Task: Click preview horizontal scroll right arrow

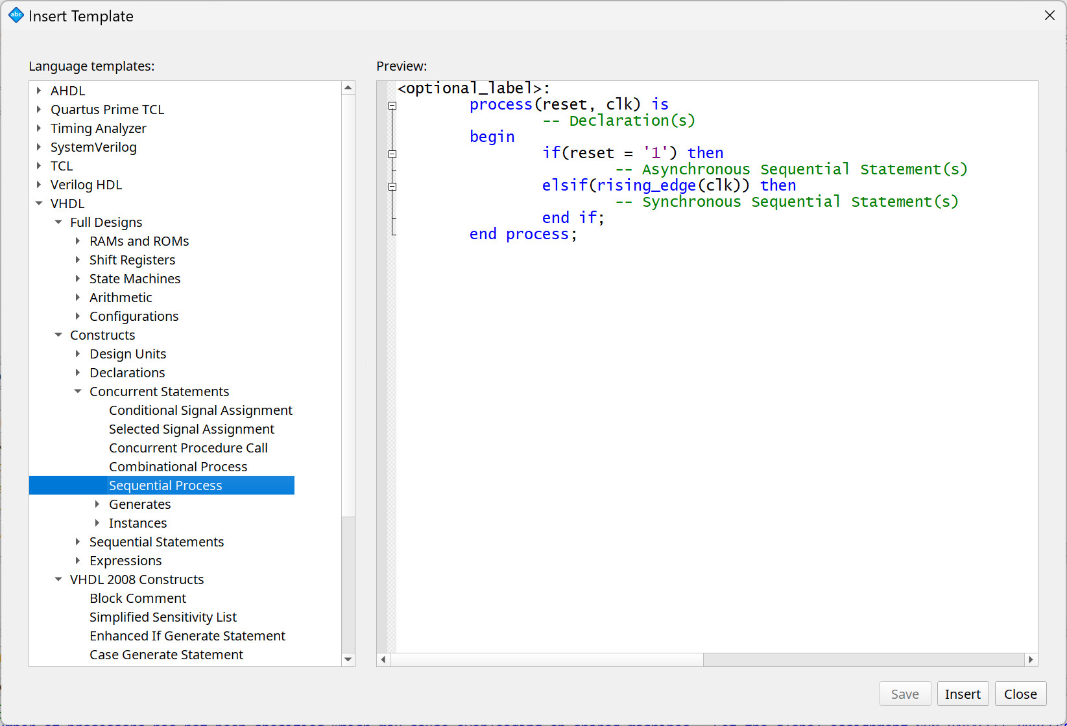Action: pyautogui.click(x=1031, y=659)
